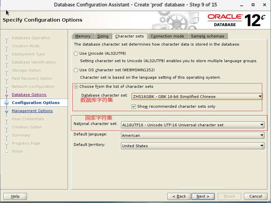Go back with the Back button
Screen dimensions: 271x203
click(x=179, y=197)
